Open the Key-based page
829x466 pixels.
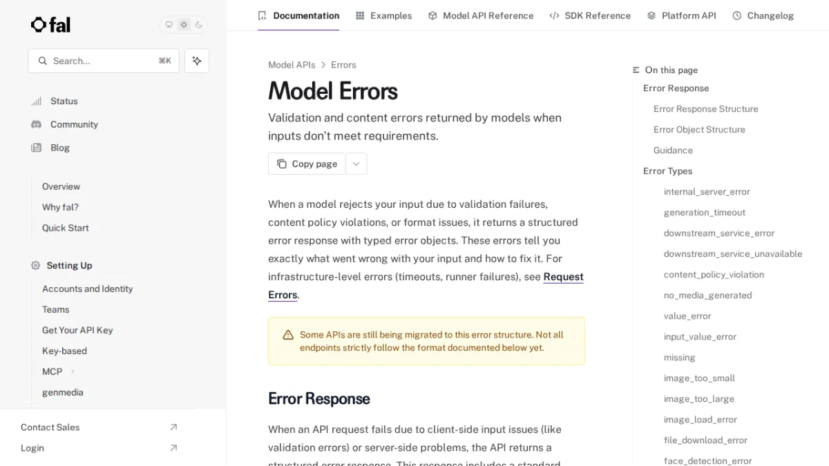coord(64,351)
